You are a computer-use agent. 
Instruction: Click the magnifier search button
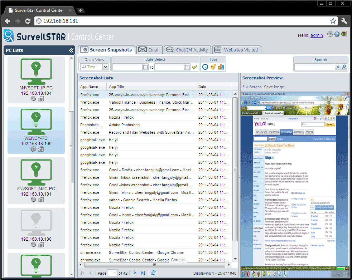344,67
